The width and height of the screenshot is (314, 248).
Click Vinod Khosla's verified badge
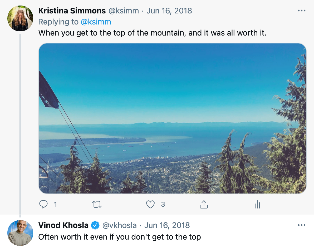click(x=95, y=225)
